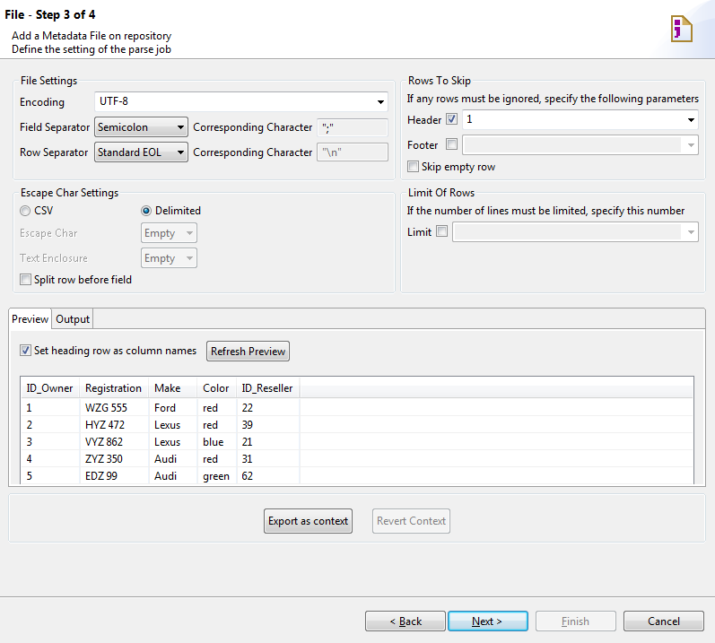Click the ID_Reseller column header
The width and height of the screenshot is (715, 643).
tap(267, 388)
